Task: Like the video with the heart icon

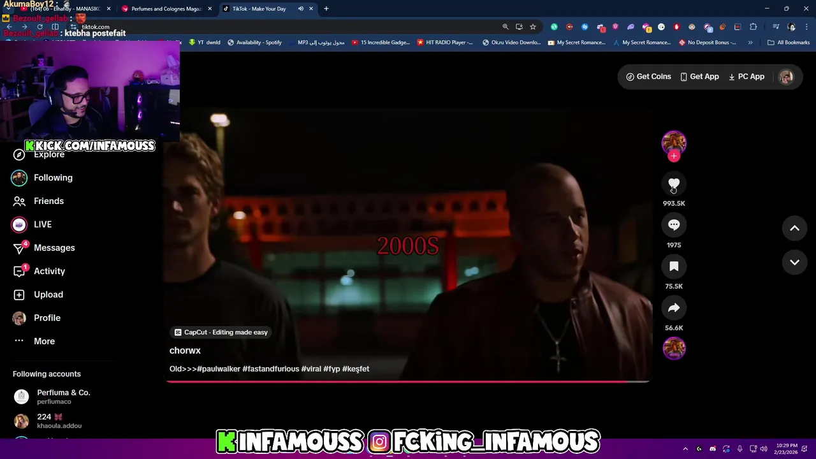Action: point(674,184)
